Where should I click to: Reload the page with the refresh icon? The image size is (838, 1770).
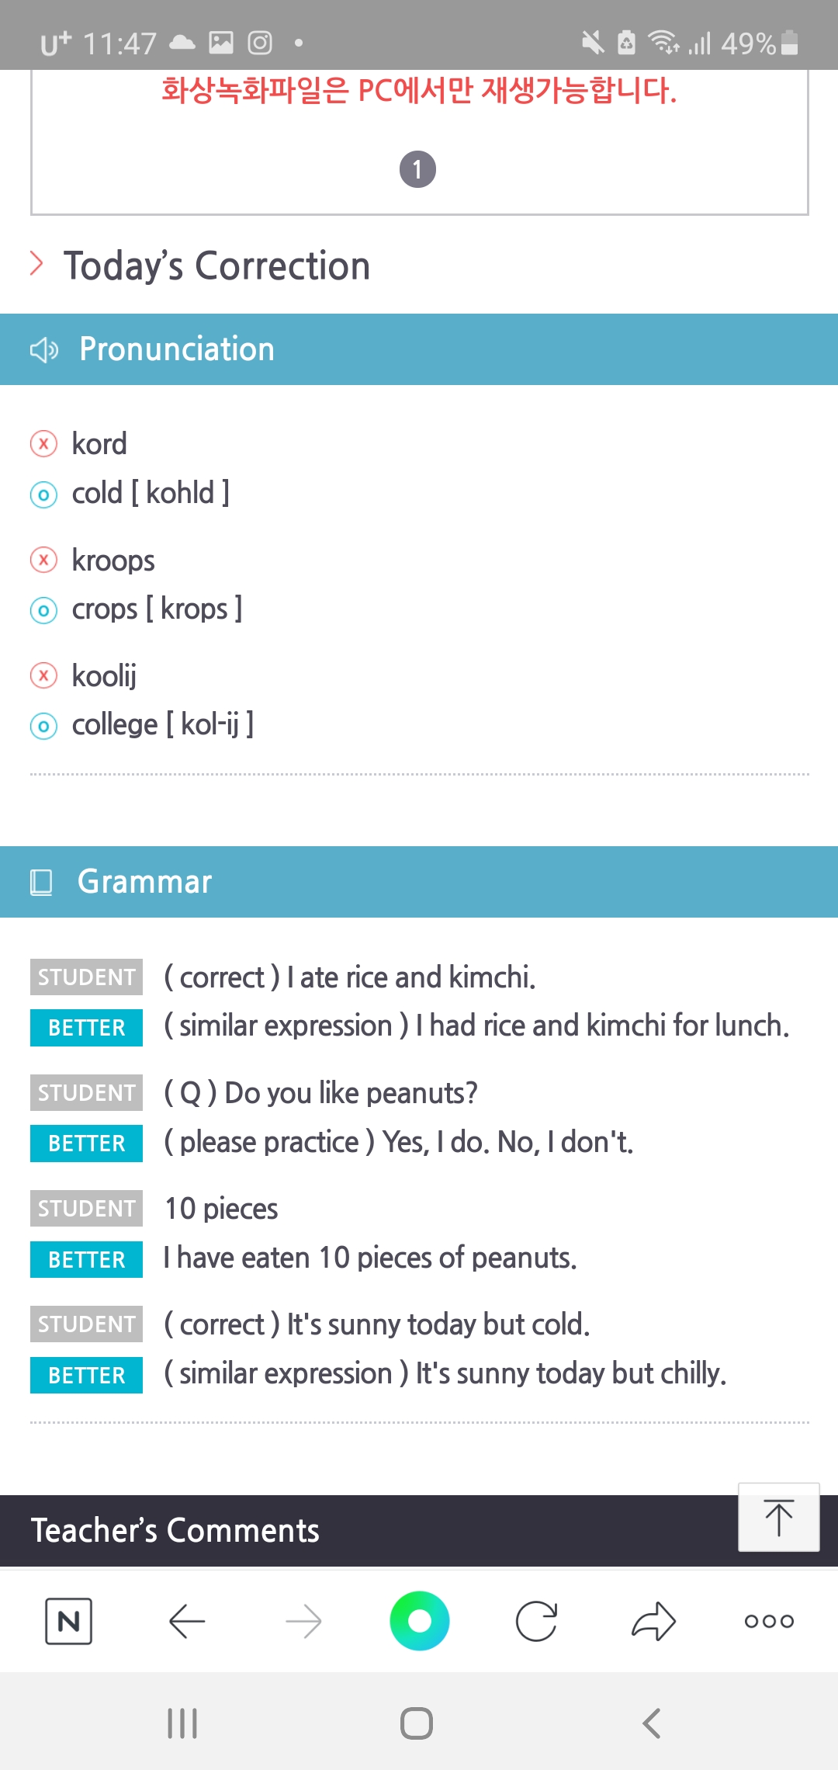point(536,1621)
